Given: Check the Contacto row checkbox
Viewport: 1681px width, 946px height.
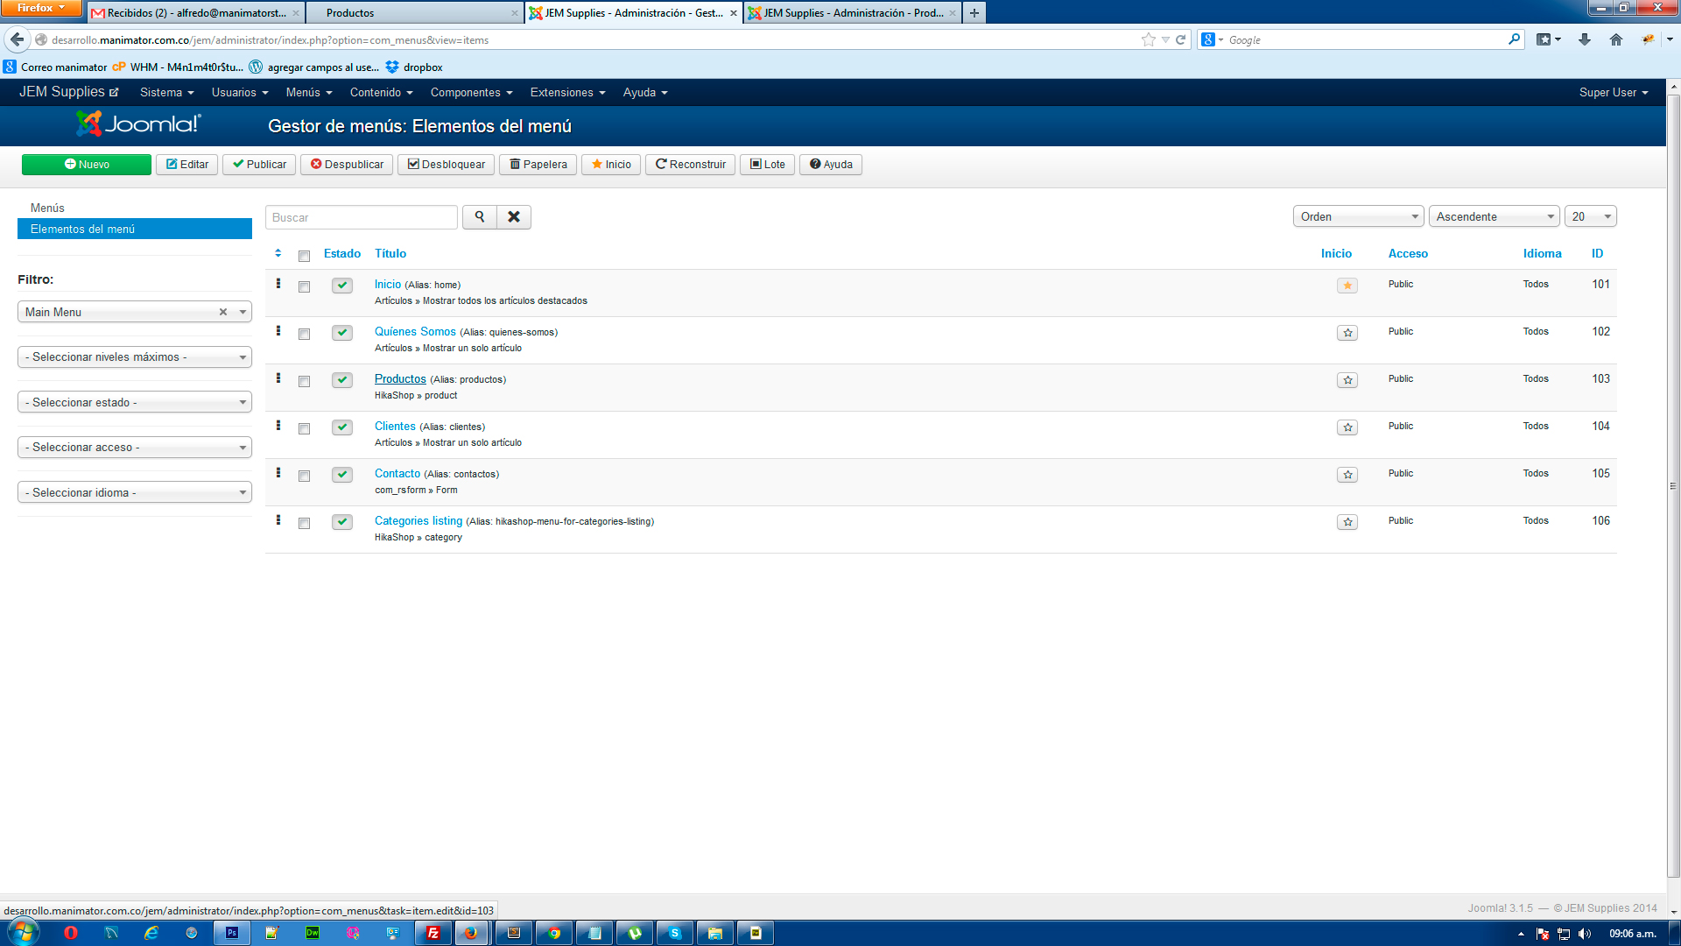Looking at the screenshot, I should click(304, 477).
